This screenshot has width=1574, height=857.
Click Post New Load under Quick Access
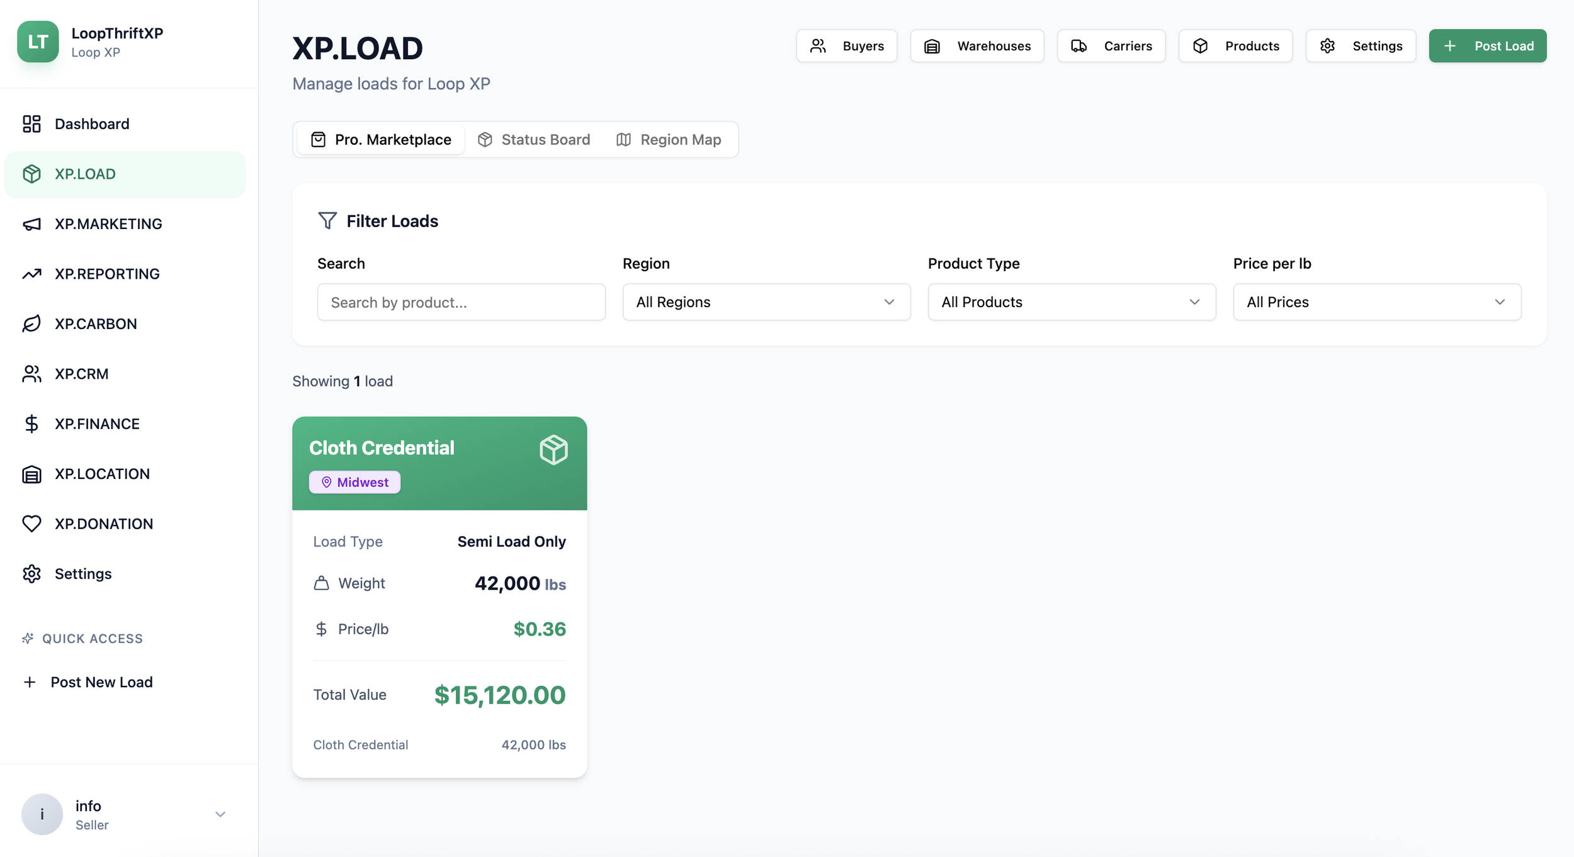click(101, 681)
